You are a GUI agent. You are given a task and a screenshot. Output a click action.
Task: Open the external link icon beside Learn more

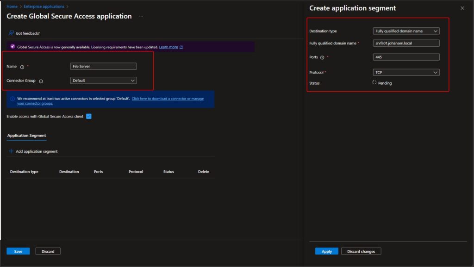[x=181, y=47]
